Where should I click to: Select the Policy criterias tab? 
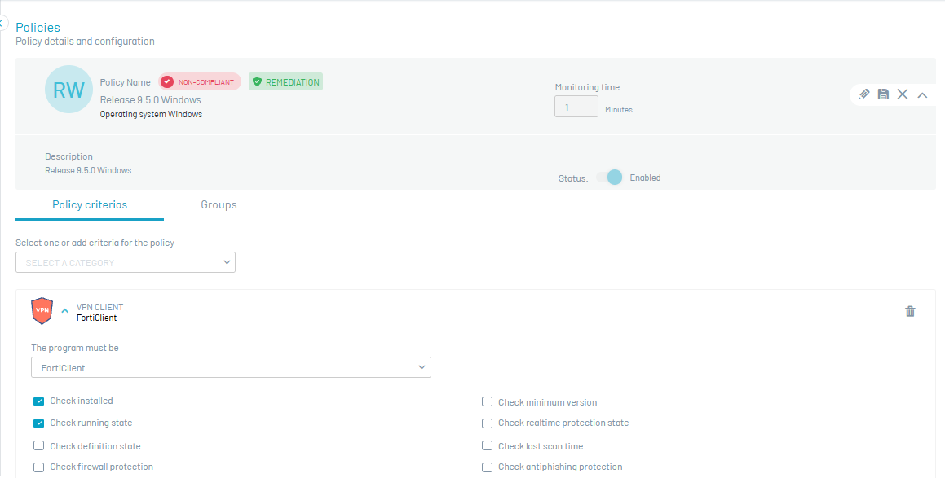coord(90,205)
